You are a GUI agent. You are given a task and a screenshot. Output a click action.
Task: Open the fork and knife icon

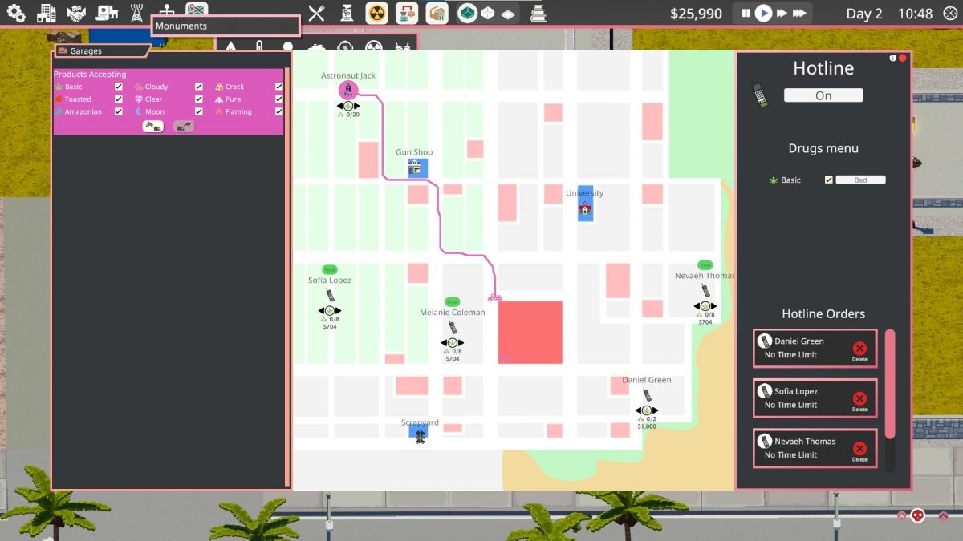point(316,14)
